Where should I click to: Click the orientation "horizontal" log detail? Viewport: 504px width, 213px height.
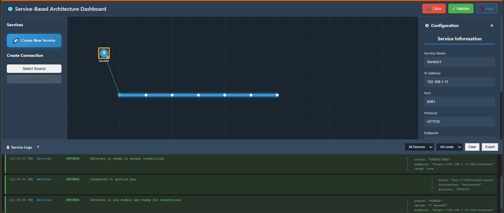(460, 185)
